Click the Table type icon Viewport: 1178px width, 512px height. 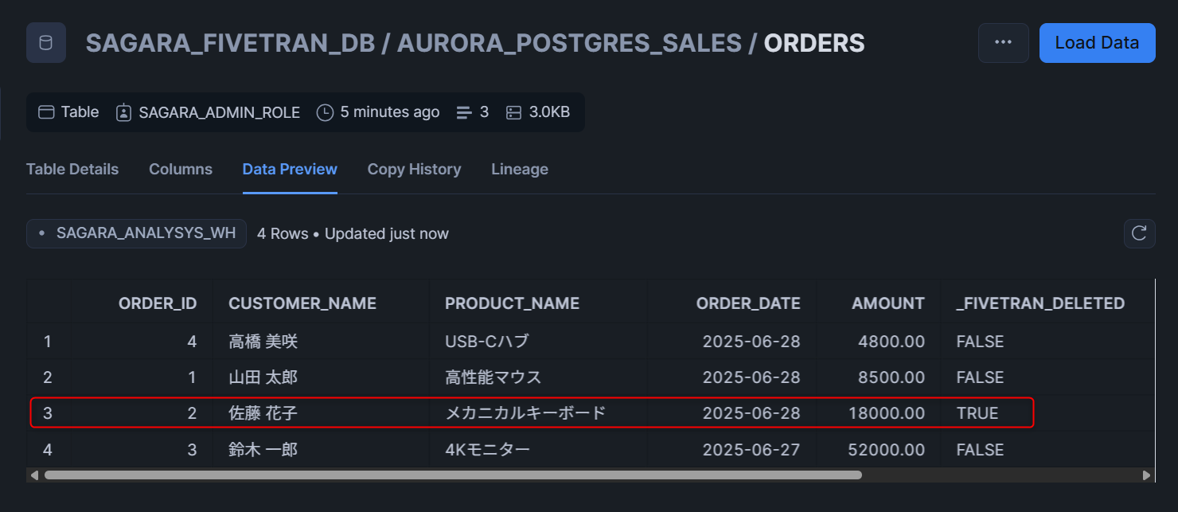pos(46,112)
